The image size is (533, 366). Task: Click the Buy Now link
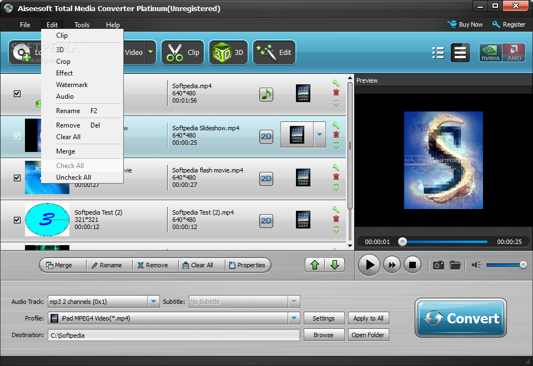(x=465, y=24)
